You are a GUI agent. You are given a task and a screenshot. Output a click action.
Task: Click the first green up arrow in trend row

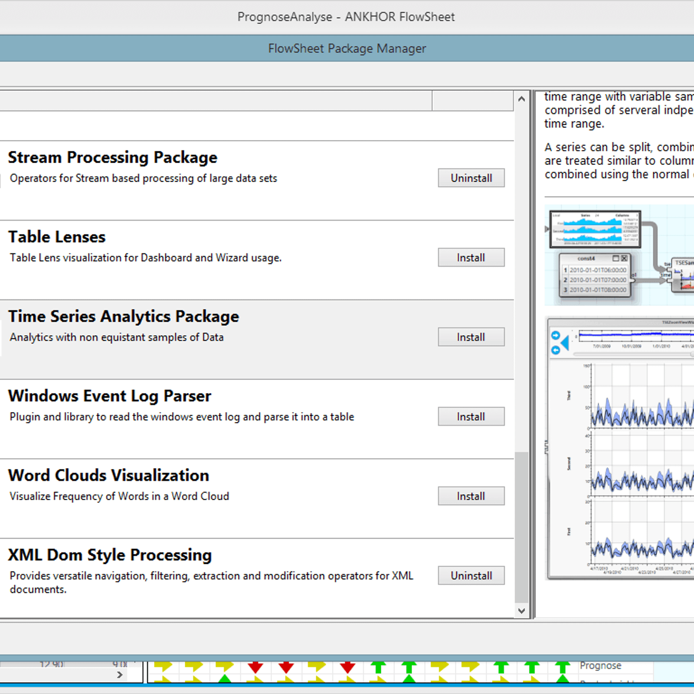(x=378, y=667)
